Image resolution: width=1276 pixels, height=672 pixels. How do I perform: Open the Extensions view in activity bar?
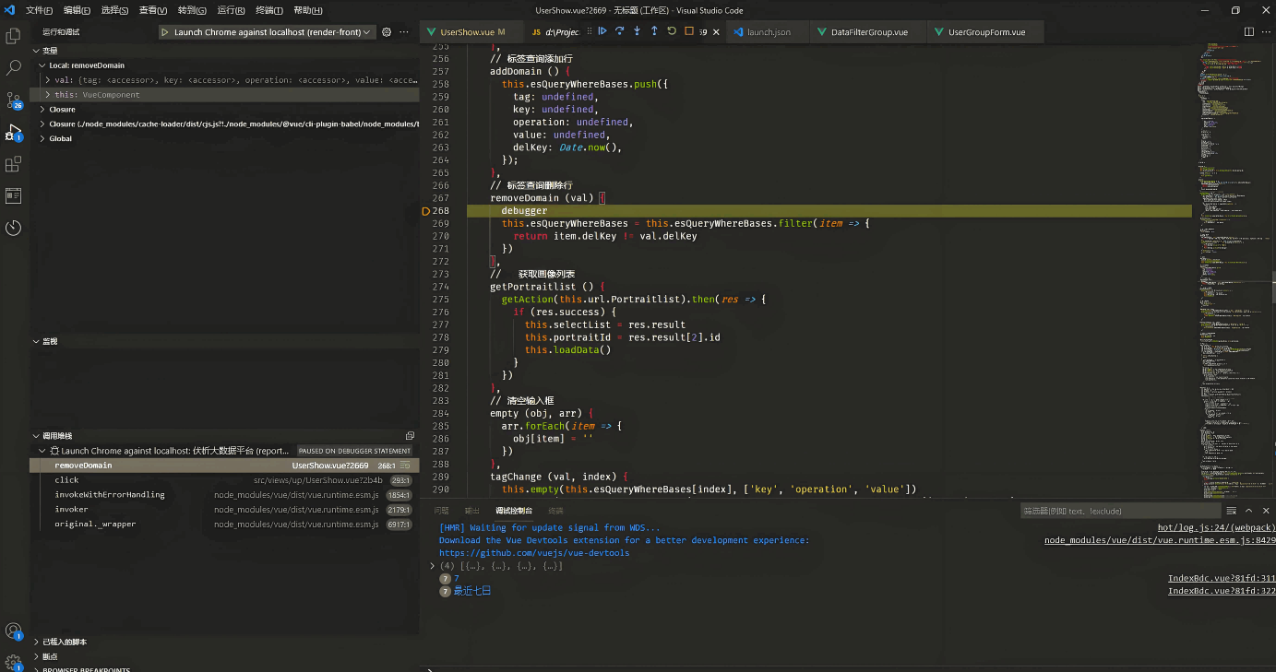click(x=14, y=164)
